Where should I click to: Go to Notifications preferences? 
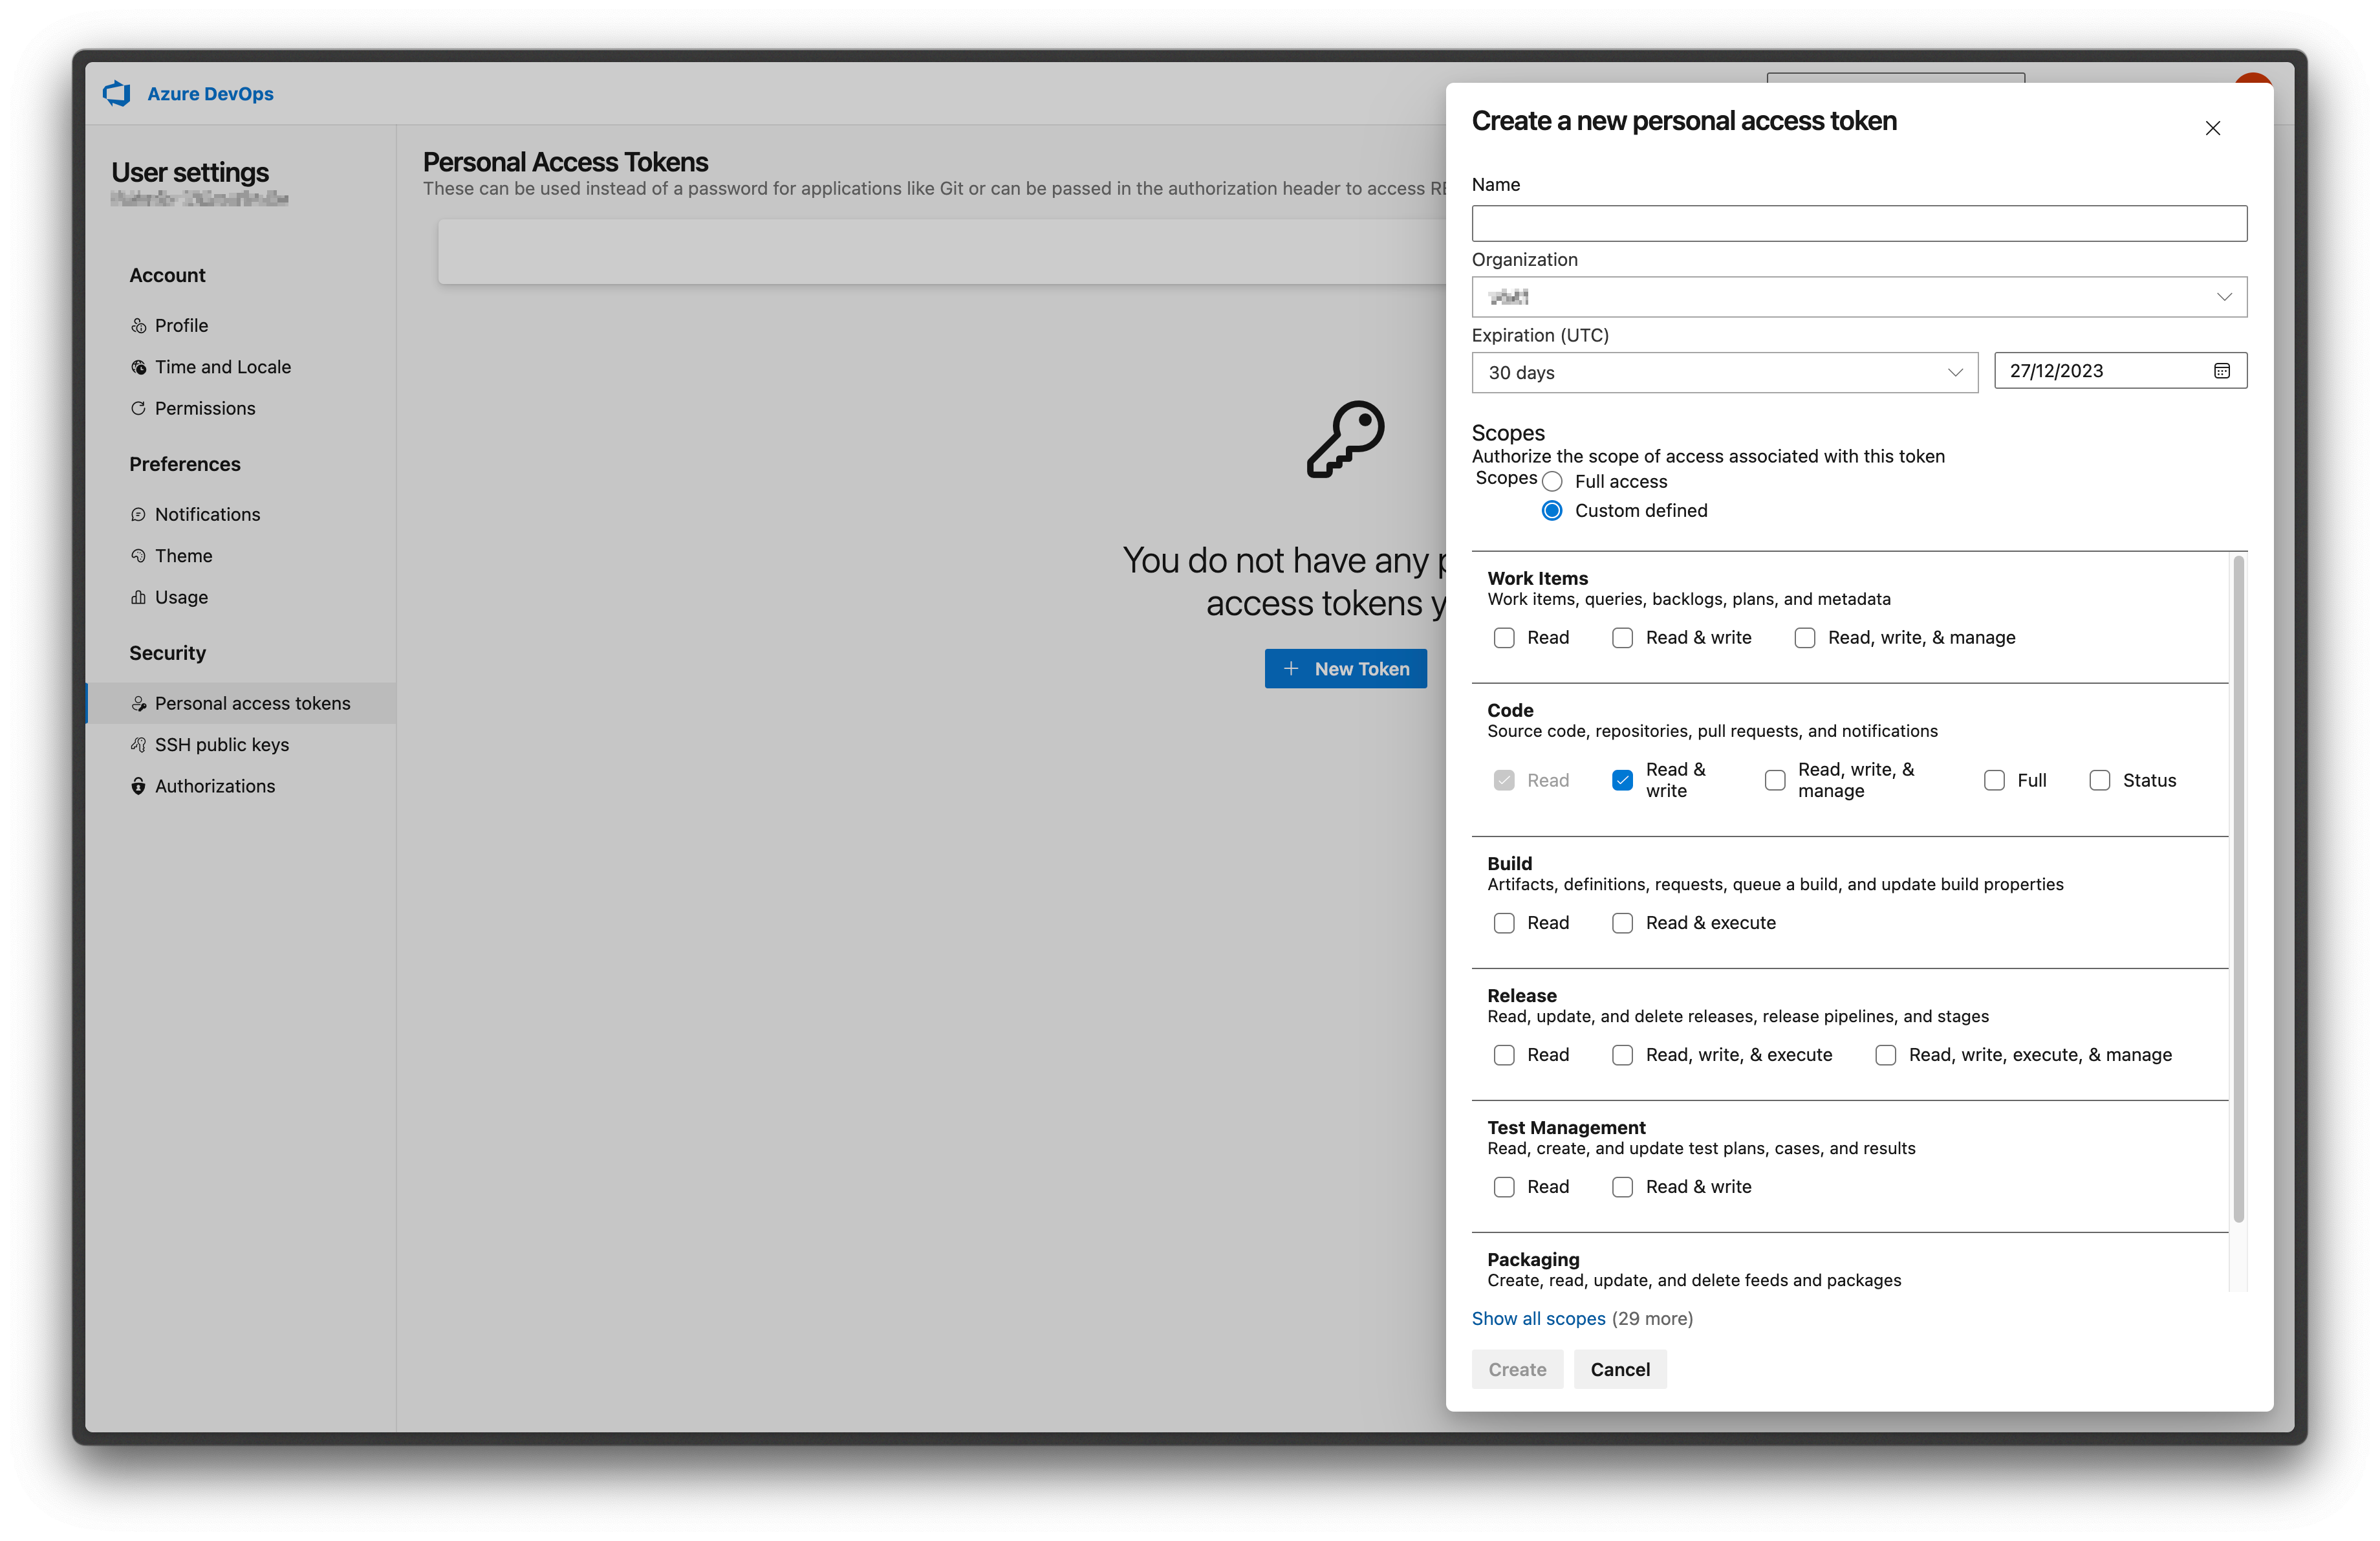(x=242, y=514)
